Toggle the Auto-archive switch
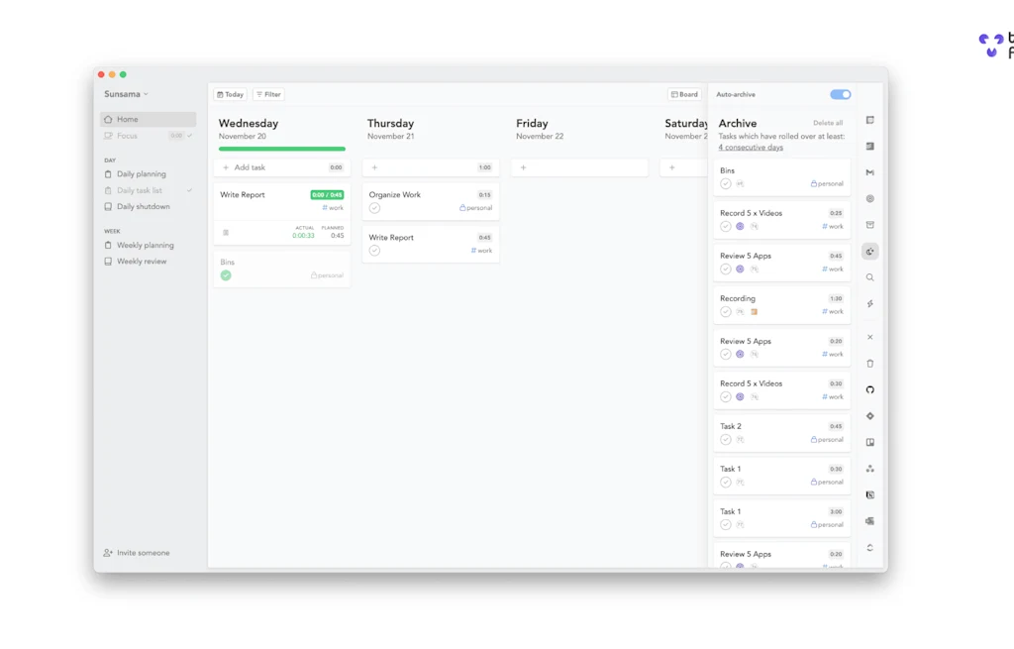 (840, 94)
